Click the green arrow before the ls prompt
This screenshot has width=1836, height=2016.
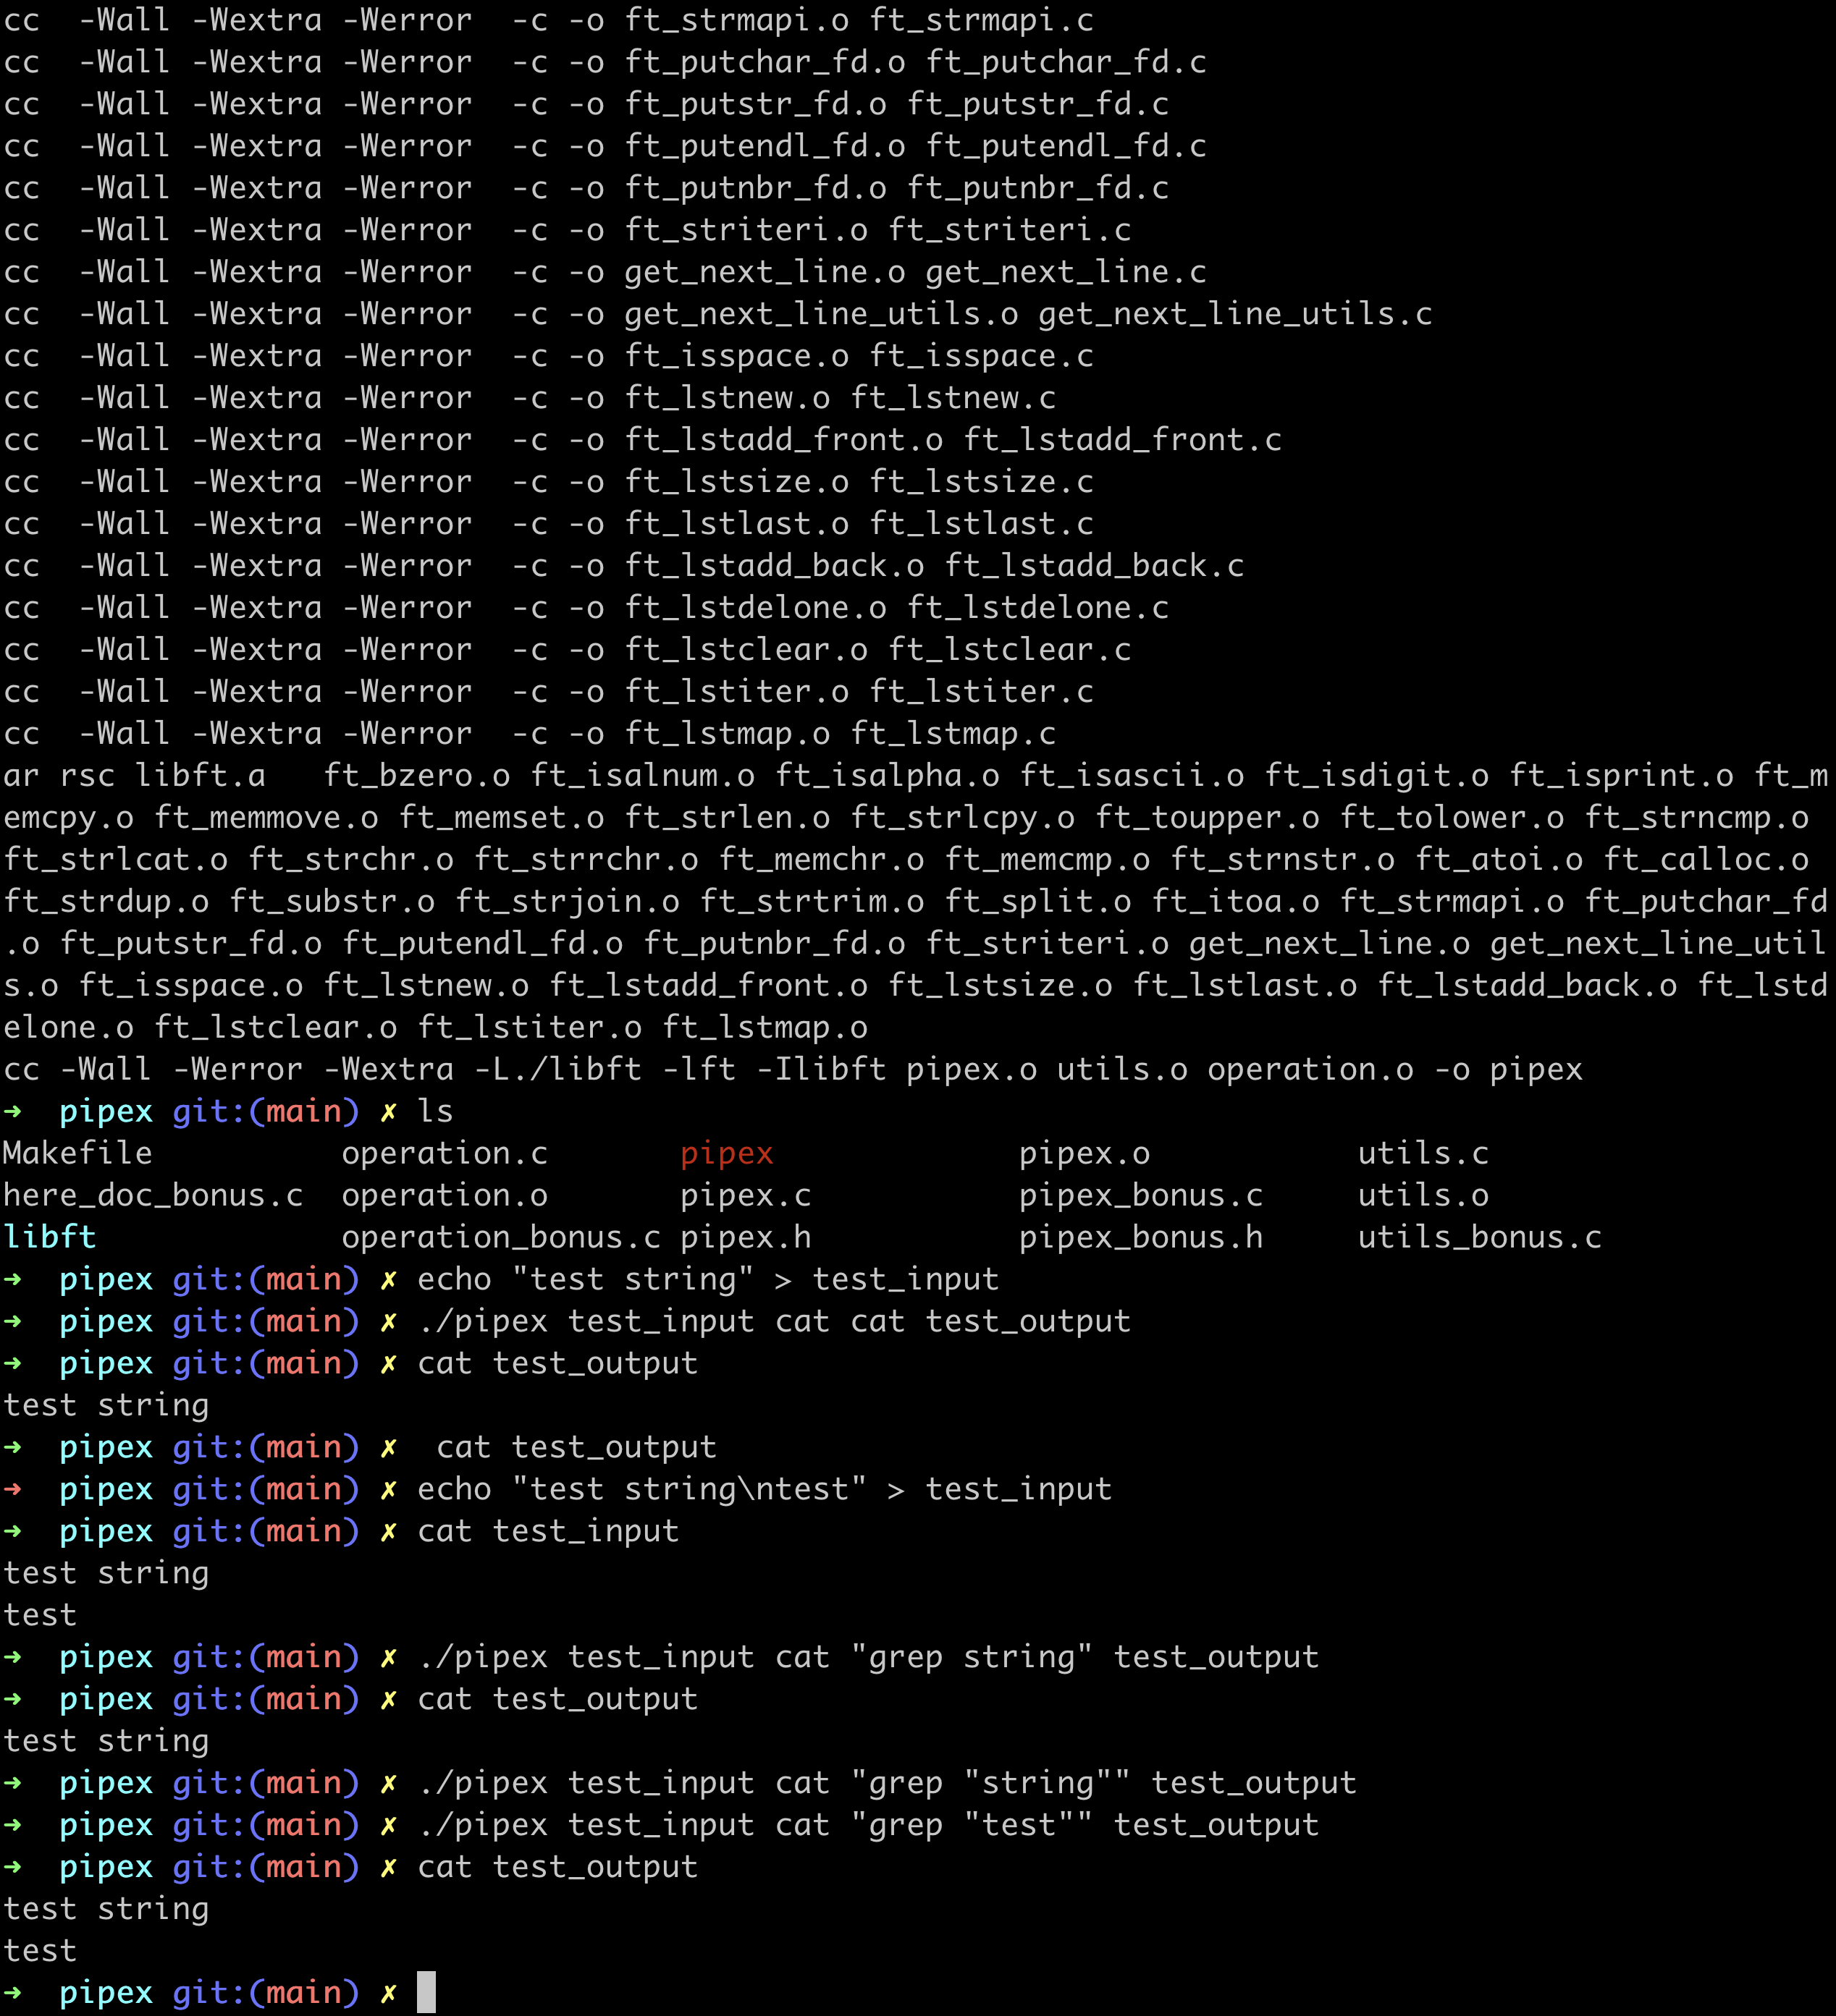coord(13,1111)
